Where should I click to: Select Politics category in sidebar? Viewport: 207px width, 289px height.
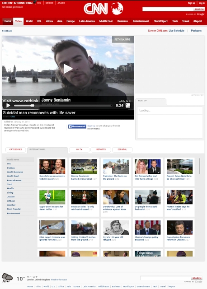11,168
